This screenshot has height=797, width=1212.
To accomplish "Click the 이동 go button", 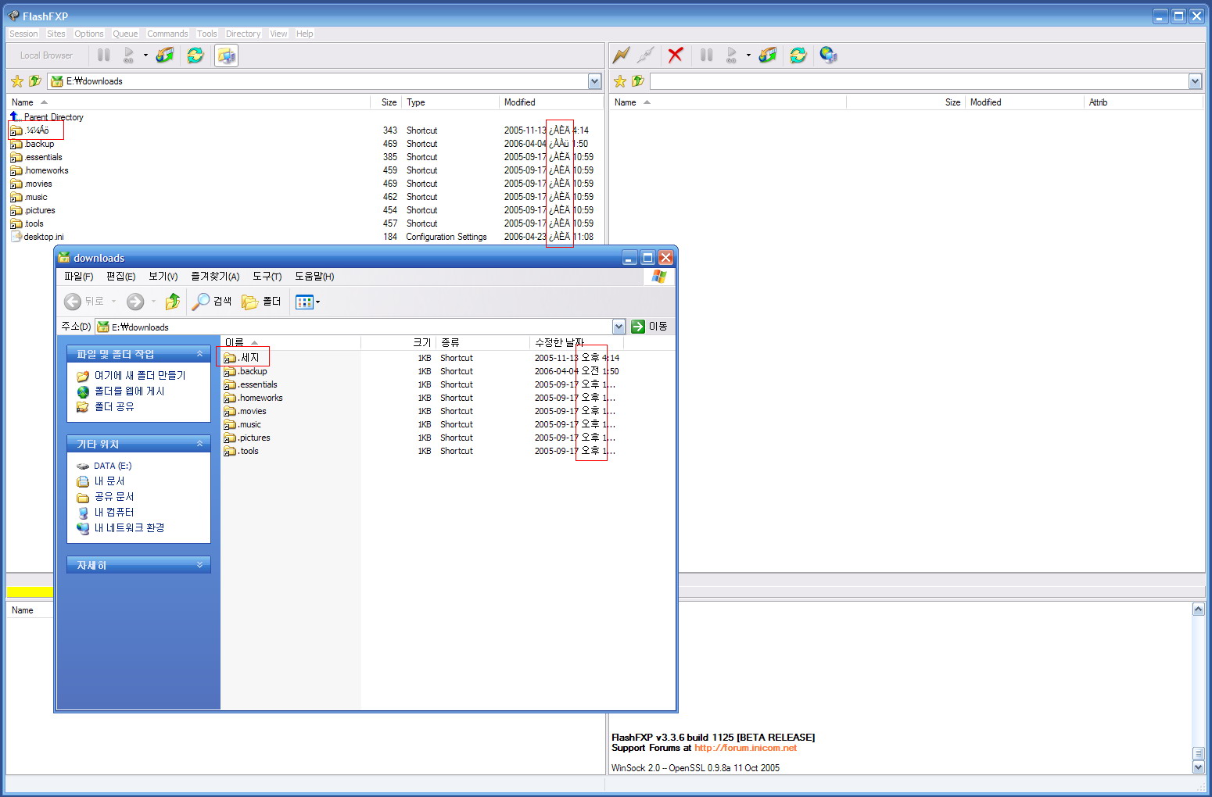I will click(650, 327).
